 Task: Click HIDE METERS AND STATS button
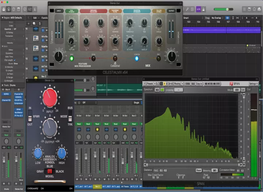(x=213, y=84)
